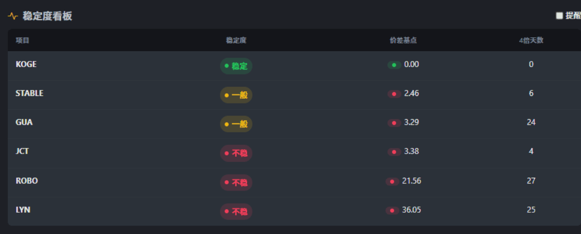Viewport: 581px width, 234px height.
Task: Click the yellow 一般 badge for STABLE
Action: [236, 95]
